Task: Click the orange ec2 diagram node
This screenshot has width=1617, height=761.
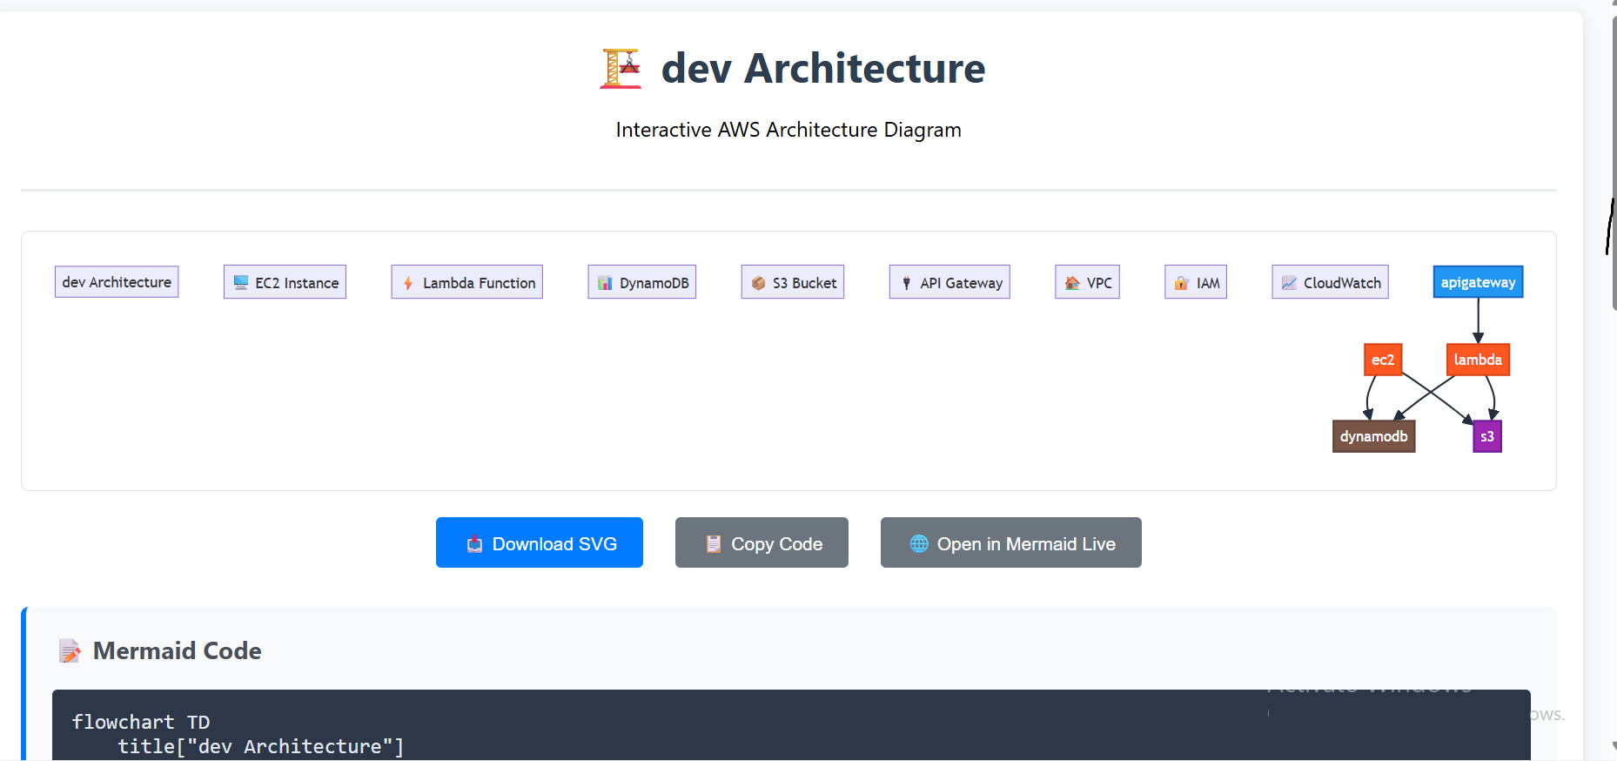Action: click(x=1383, y=360)
